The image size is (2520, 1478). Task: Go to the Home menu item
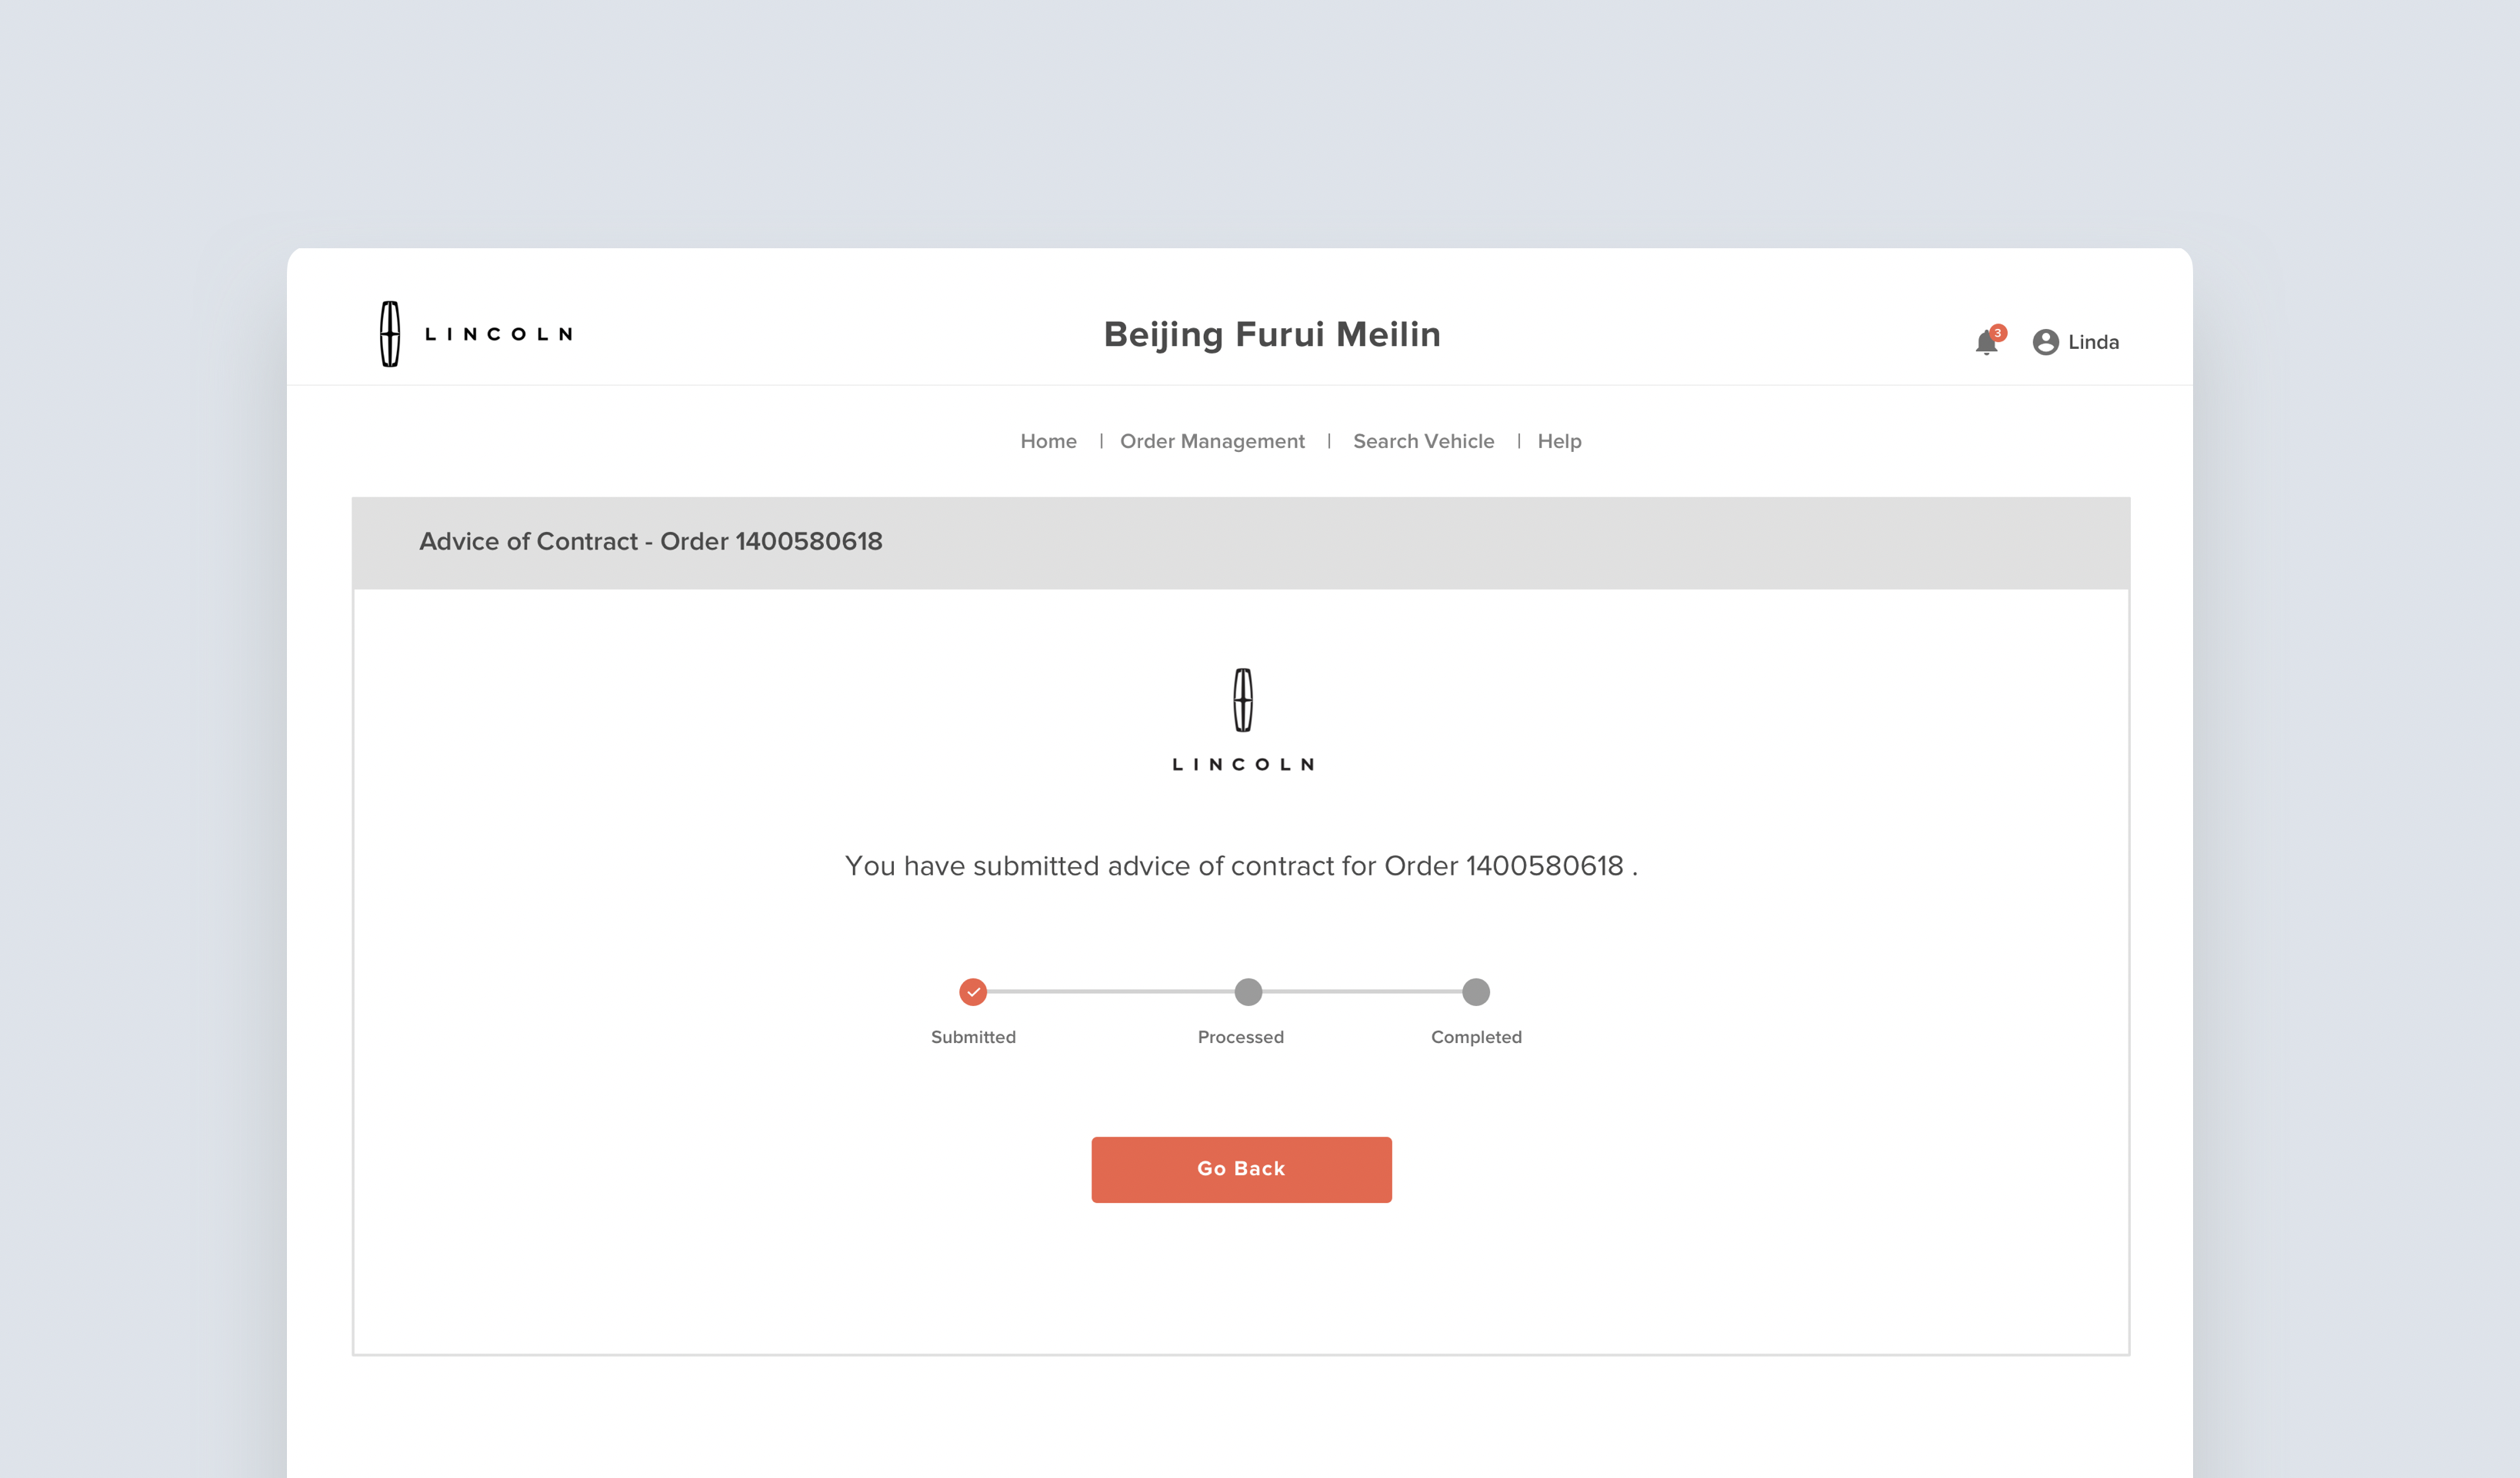coord(1048,440)
